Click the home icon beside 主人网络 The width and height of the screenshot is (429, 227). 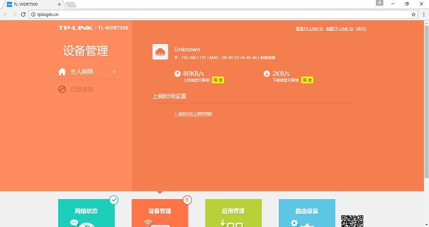62,71
